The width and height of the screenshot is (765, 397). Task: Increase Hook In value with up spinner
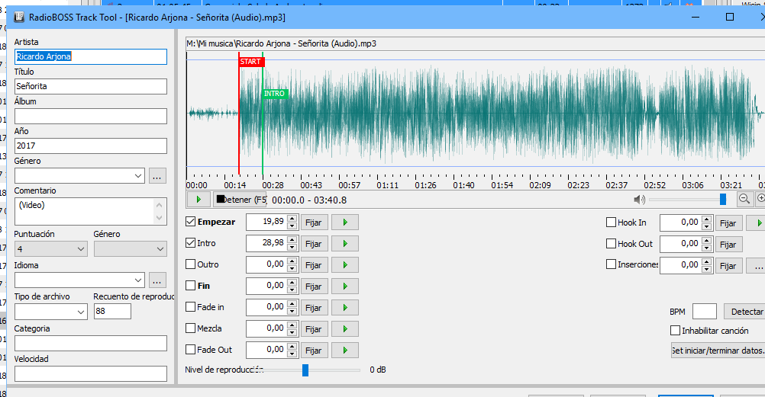pyautogui.click(x=706, y=219)
